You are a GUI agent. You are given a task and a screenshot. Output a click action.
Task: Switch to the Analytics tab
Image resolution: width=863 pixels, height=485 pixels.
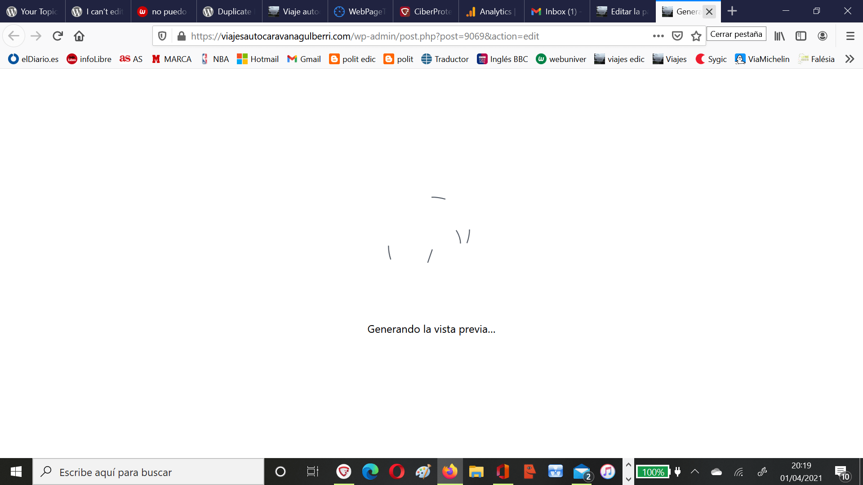tap(492, 11)
